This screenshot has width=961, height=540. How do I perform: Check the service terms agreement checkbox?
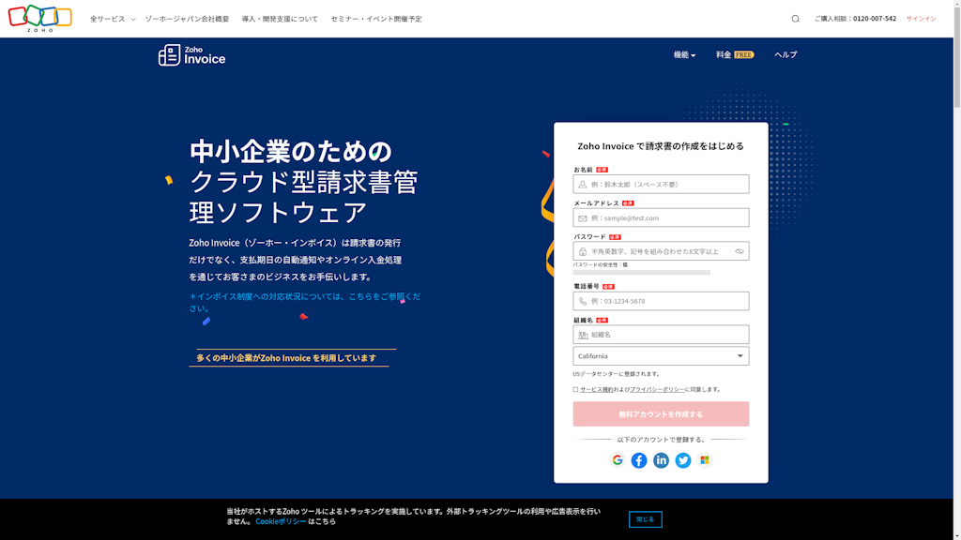576,388
